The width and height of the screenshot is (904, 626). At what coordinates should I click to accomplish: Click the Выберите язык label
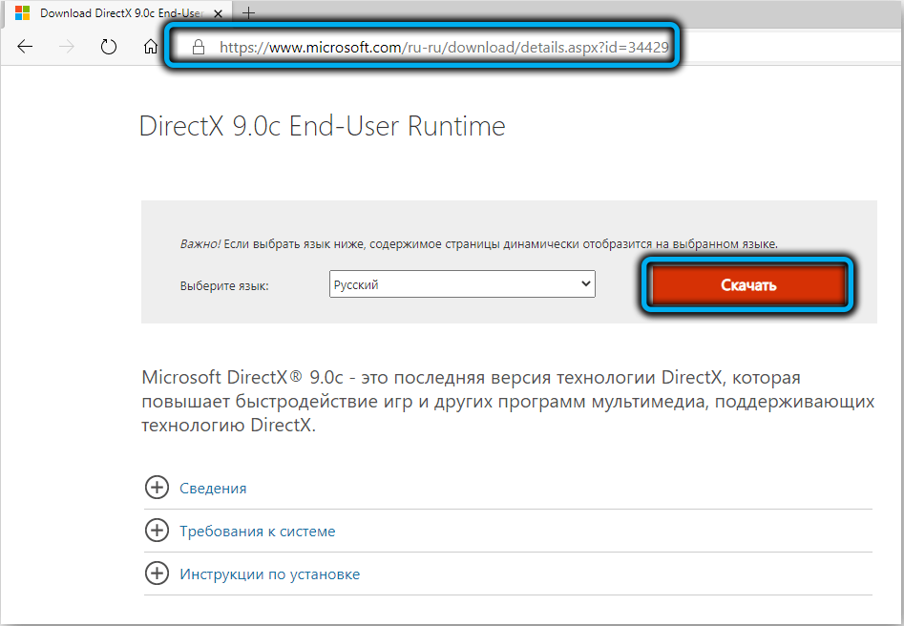point(224,285)
